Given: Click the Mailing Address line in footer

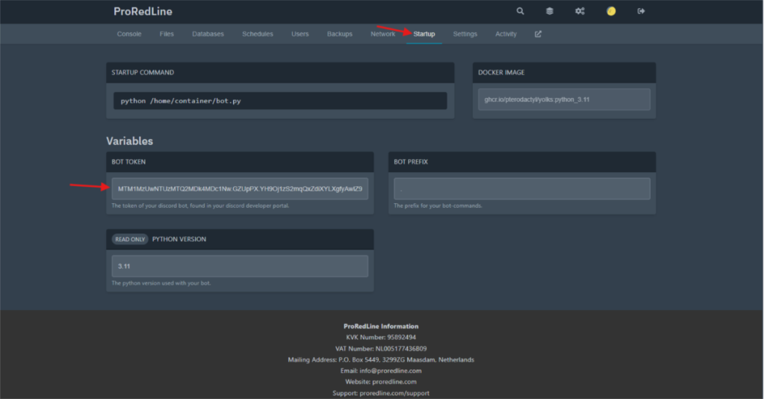Looking at the screenshot, I should [381, 359].
